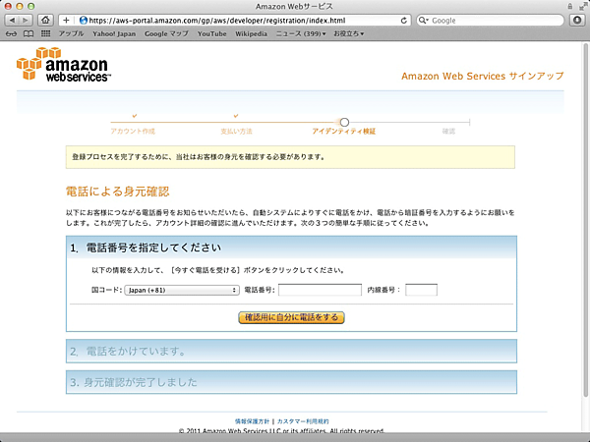Open the YouTube bookmark
This screenshot has height=442, width=590.
[211, 33]
